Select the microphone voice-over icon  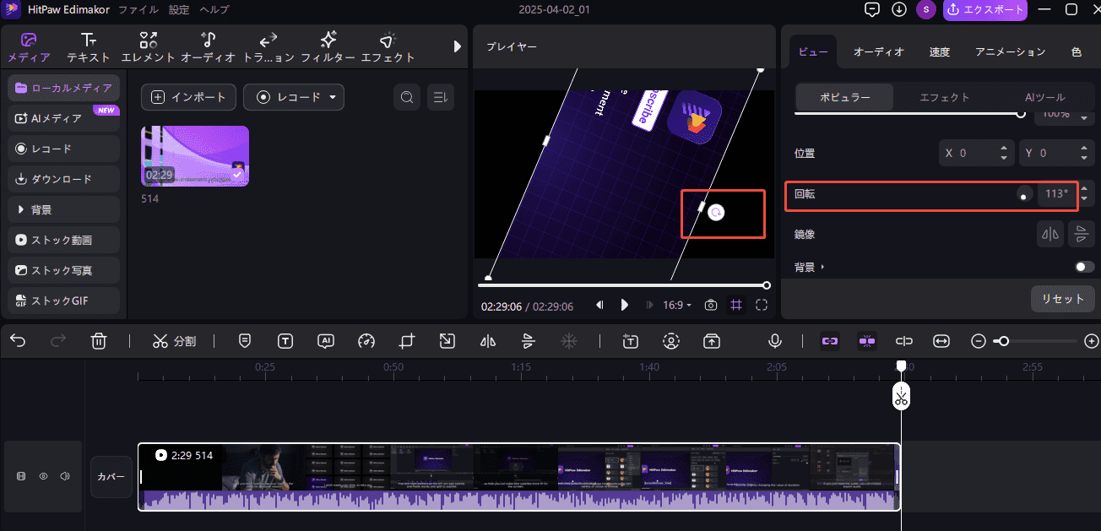pyautogui.click(x=775, y=341)
